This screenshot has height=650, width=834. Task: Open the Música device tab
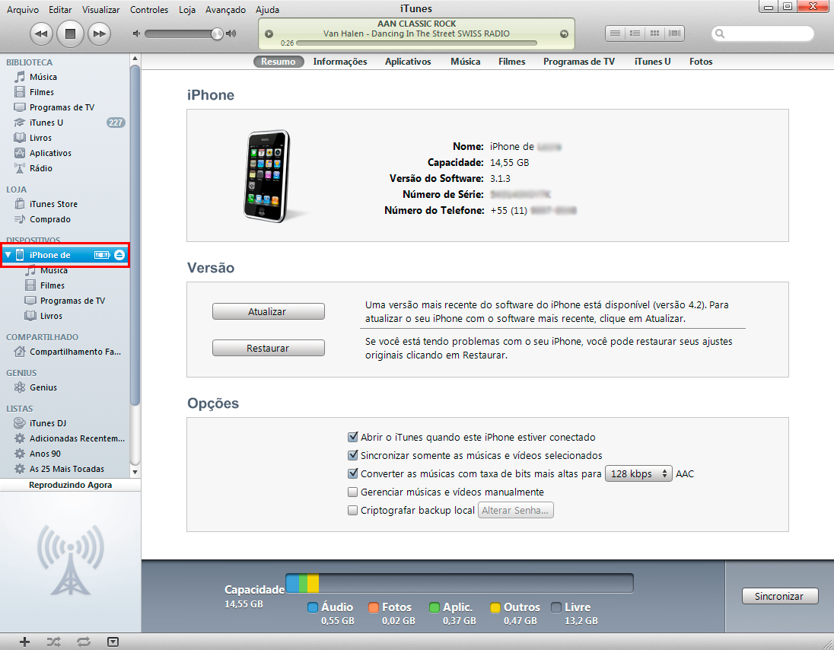click(466, 61)
